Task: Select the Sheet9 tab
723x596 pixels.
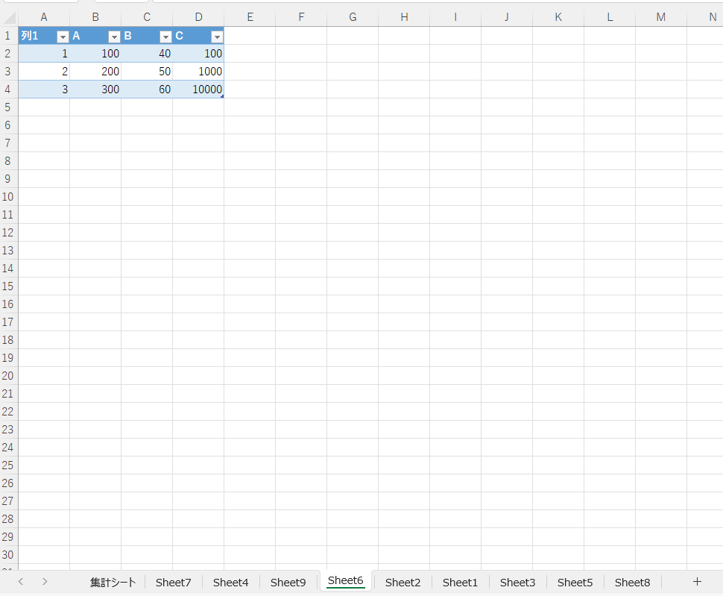Action: tap(288, 583)
